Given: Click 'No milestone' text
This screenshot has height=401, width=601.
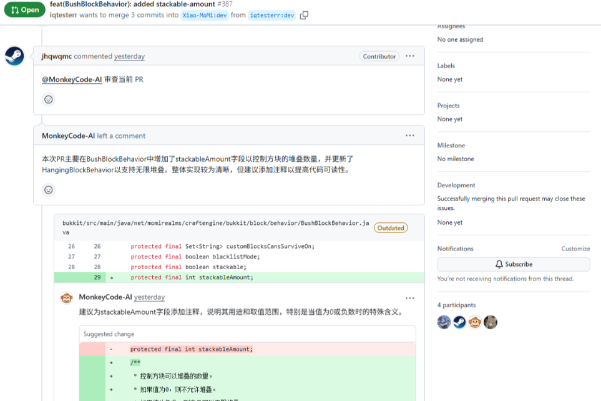Looking at the screenshot, I should click(456, 159).
